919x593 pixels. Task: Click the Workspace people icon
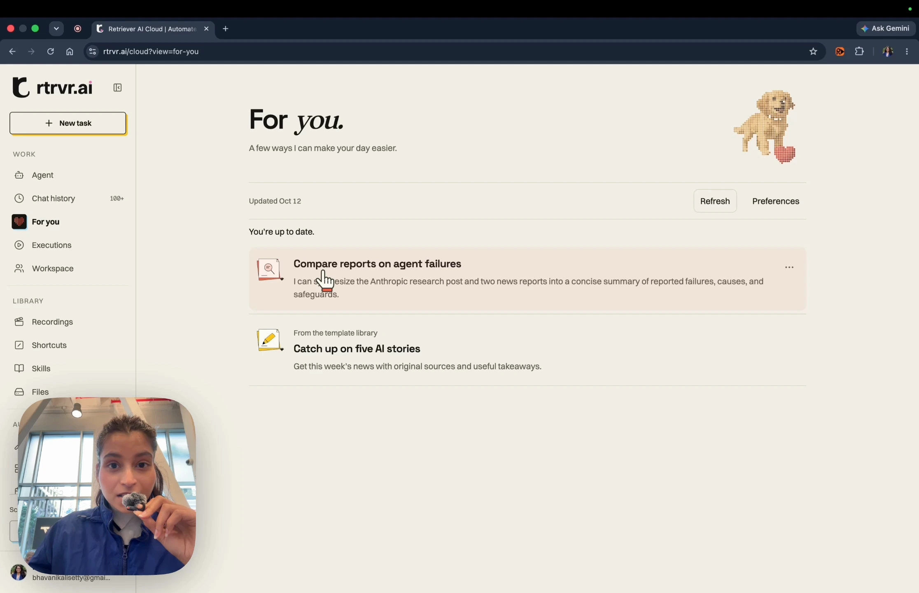click(x=19, y=268)
